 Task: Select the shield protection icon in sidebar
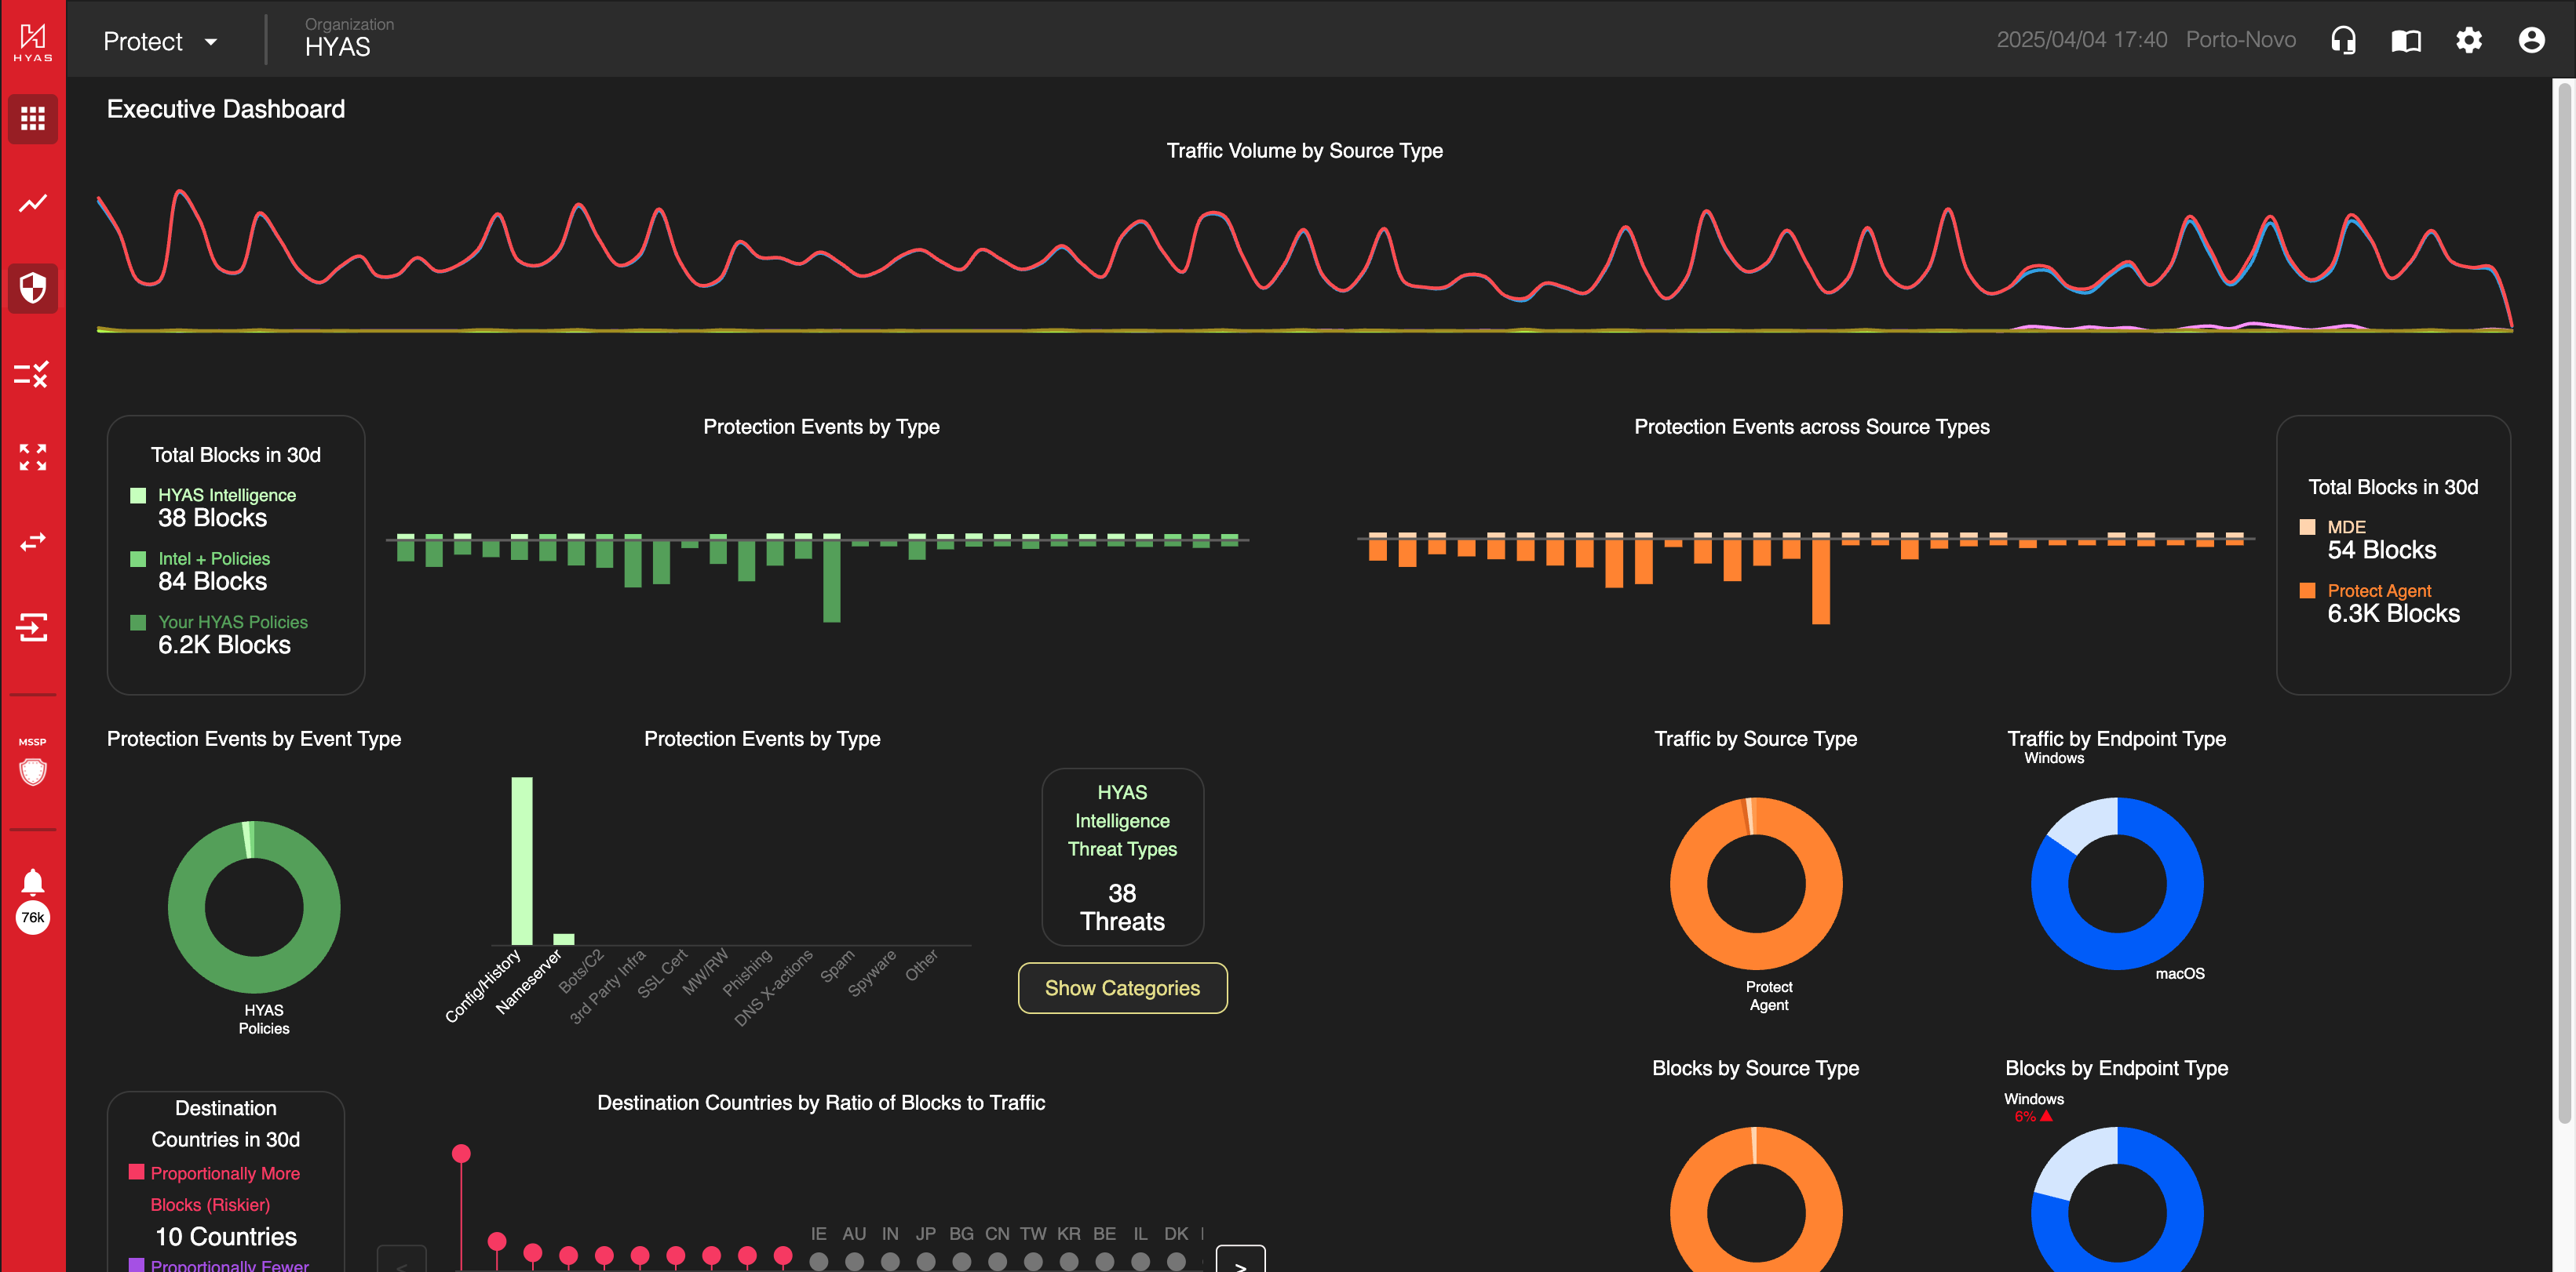[33, 288]
